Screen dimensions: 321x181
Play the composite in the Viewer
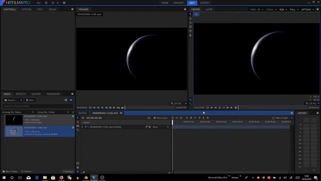point(232,108)
